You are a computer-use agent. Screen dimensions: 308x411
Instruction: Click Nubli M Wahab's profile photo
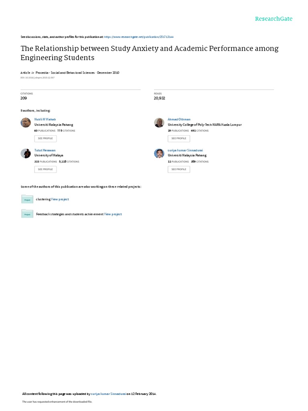(26, 122)
